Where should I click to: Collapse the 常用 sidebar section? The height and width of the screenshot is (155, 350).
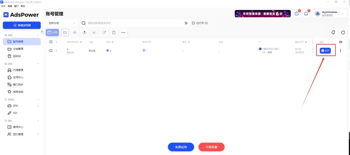(x=38, y=35)
